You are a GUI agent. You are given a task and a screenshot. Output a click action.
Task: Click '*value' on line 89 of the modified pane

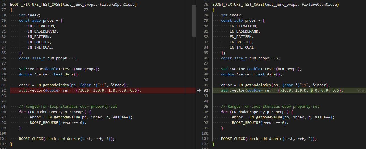(243, 74)
